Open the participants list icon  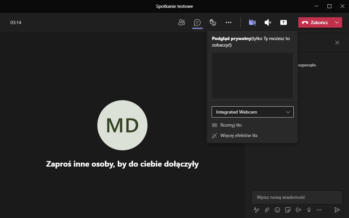coord(182,22)
